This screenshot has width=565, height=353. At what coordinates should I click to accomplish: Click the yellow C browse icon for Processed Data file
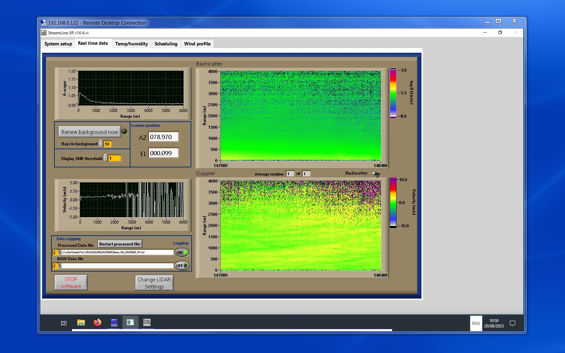point(55,252)
